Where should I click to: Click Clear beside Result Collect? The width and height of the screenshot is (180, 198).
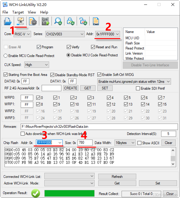(170, 194)
